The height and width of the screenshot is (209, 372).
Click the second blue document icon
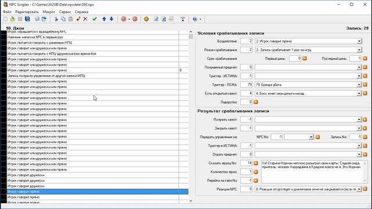(x=164, y=19)
